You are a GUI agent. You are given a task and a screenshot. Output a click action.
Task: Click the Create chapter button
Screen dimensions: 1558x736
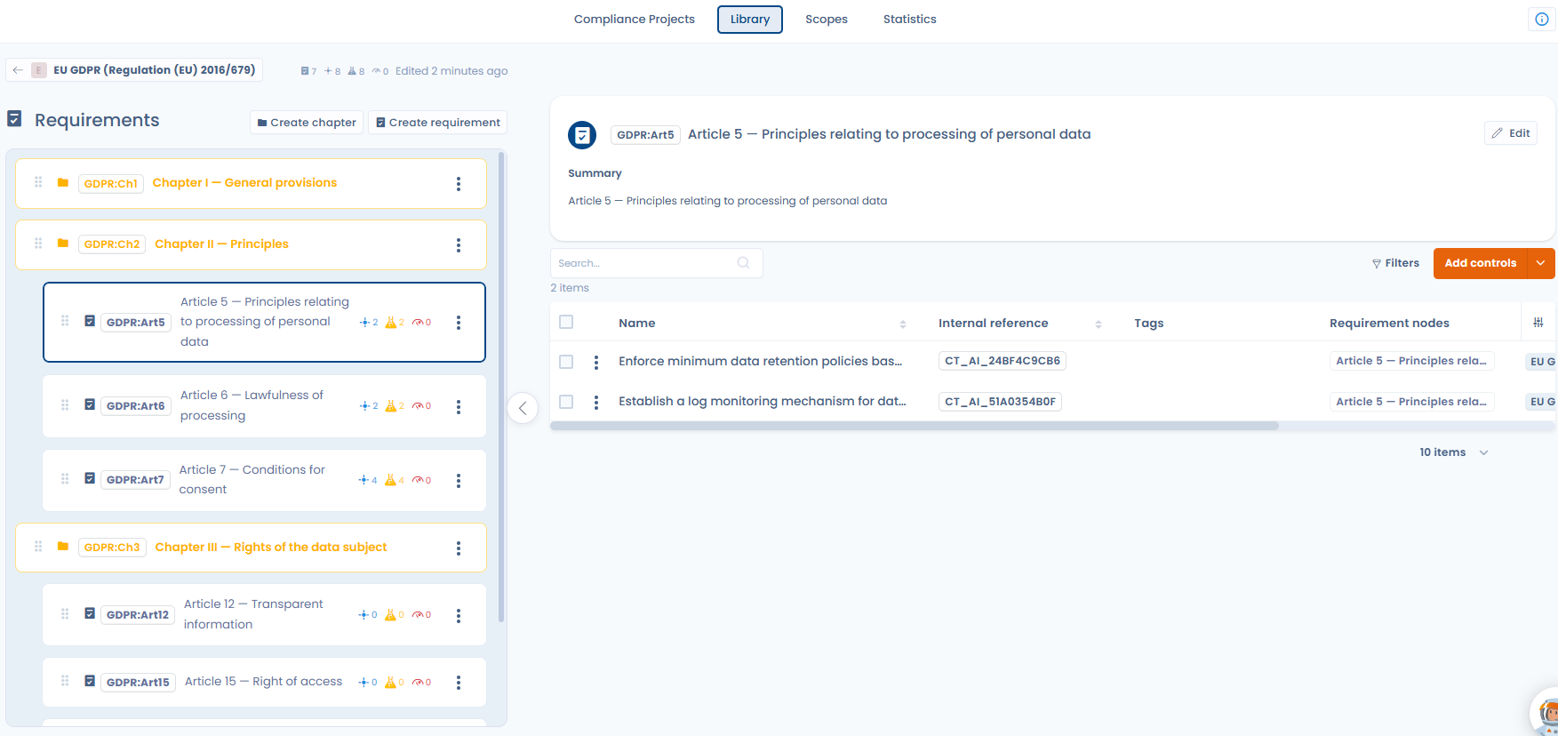pos(307,123)
